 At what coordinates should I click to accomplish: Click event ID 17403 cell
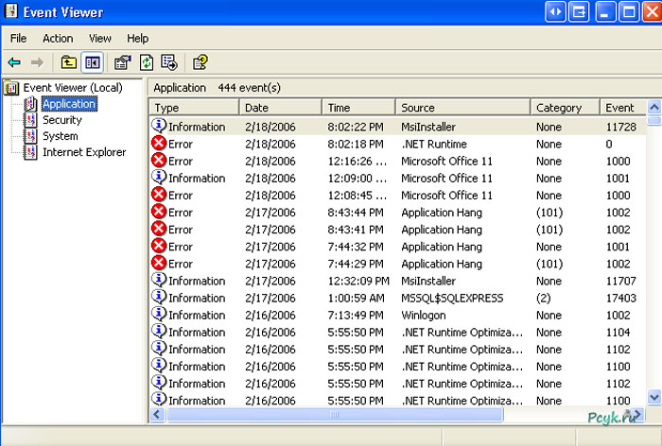coord(620,299)
